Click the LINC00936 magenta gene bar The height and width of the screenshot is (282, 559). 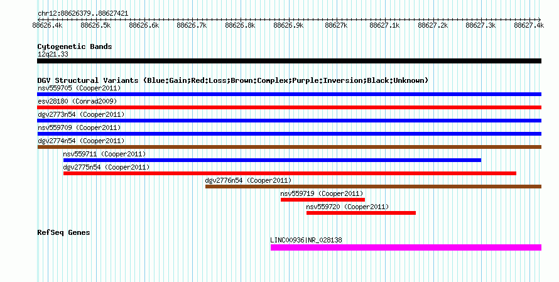click(406, 247)
